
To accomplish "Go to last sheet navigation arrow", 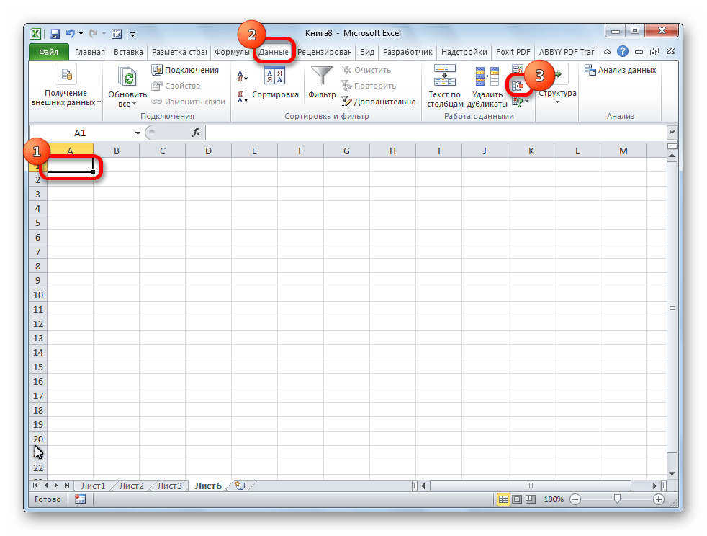I will click(67, 486).
